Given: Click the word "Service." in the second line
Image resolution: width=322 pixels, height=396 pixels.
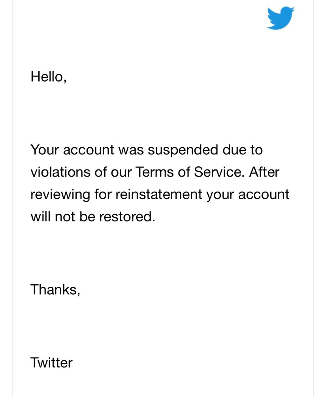Looking at the screenshot, I should click(x=219, y=172).
